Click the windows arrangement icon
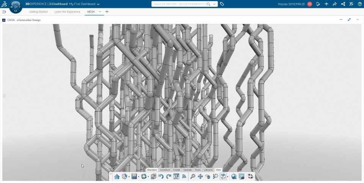Image resolution: width=364 pixels, height=183 pixels. coord(153,177)
